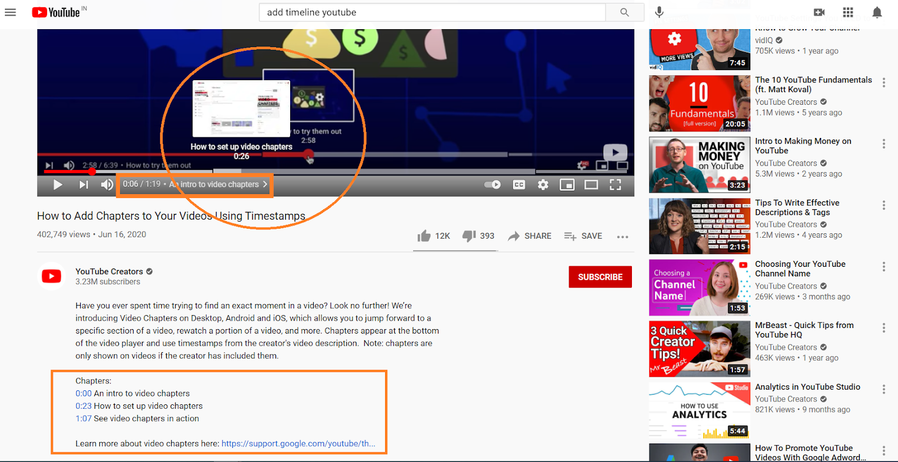Start voice search with microphone icon
The image size is (898, 462).
coord(659,12)
